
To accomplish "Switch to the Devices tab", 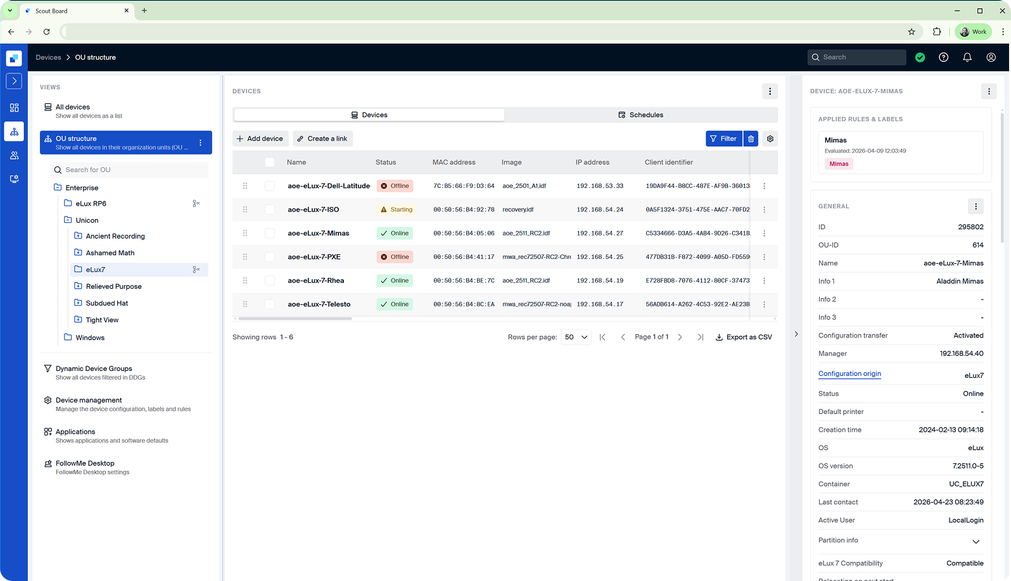I will pyautogui.click(x=369, y=115).
